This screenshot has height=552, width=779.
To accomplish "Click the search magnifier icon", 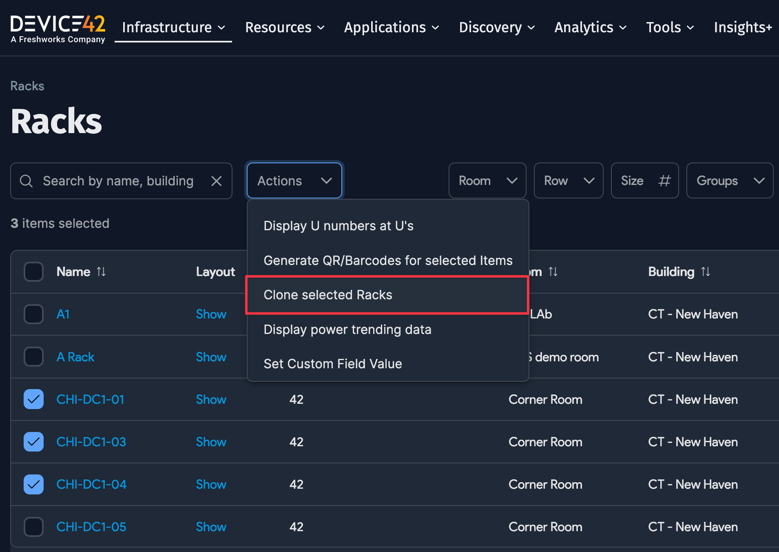I will (x=26, y=180).
